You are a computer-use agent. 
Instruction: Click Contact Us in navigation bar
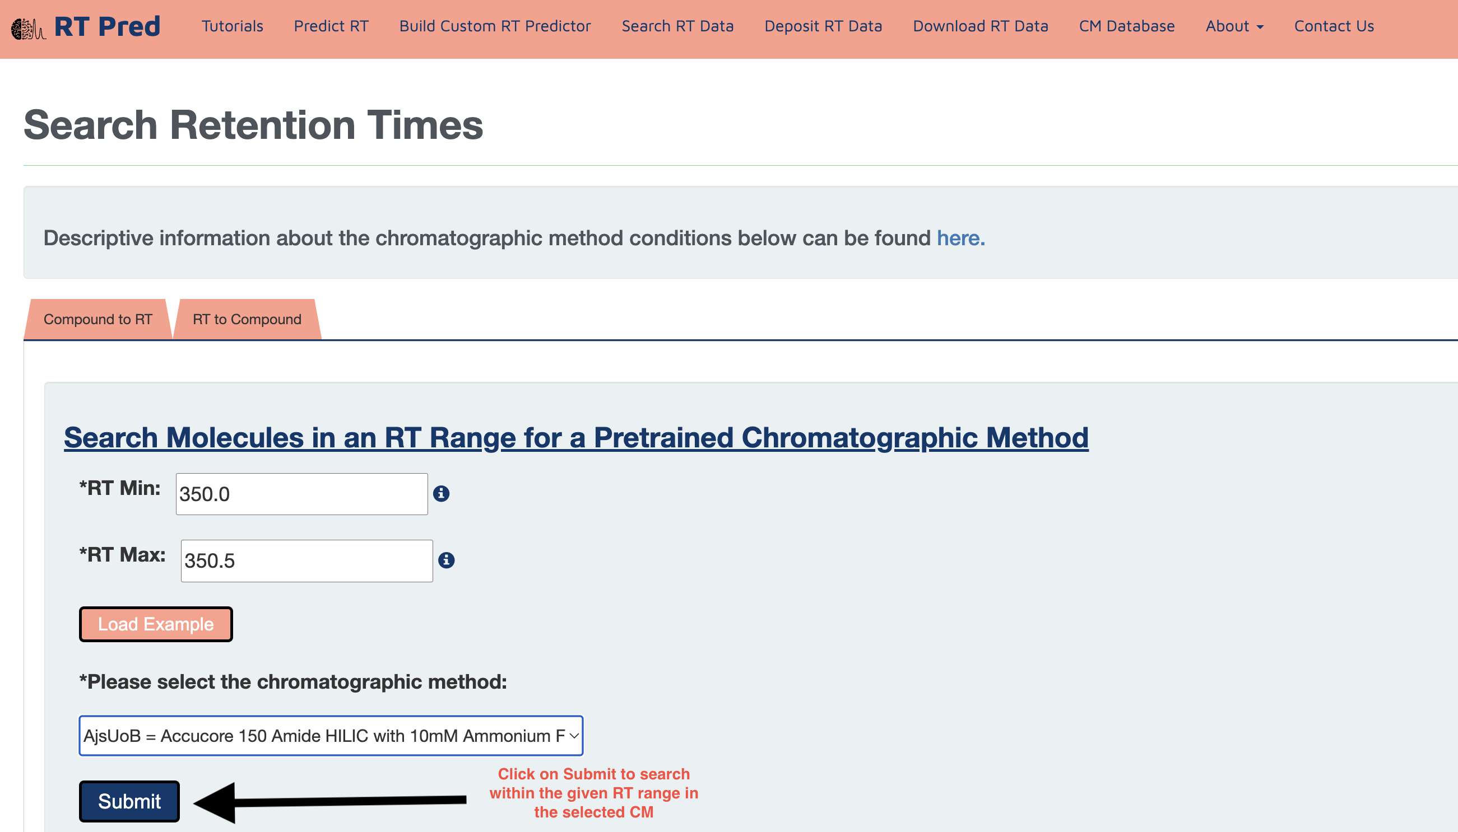pyautogui.click(x=1334, y=26)
